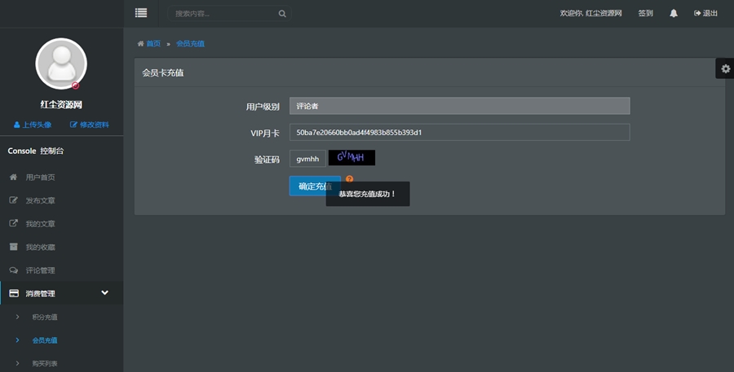Click the 红尘资源网 username under avatar

[x=61, y=105]
